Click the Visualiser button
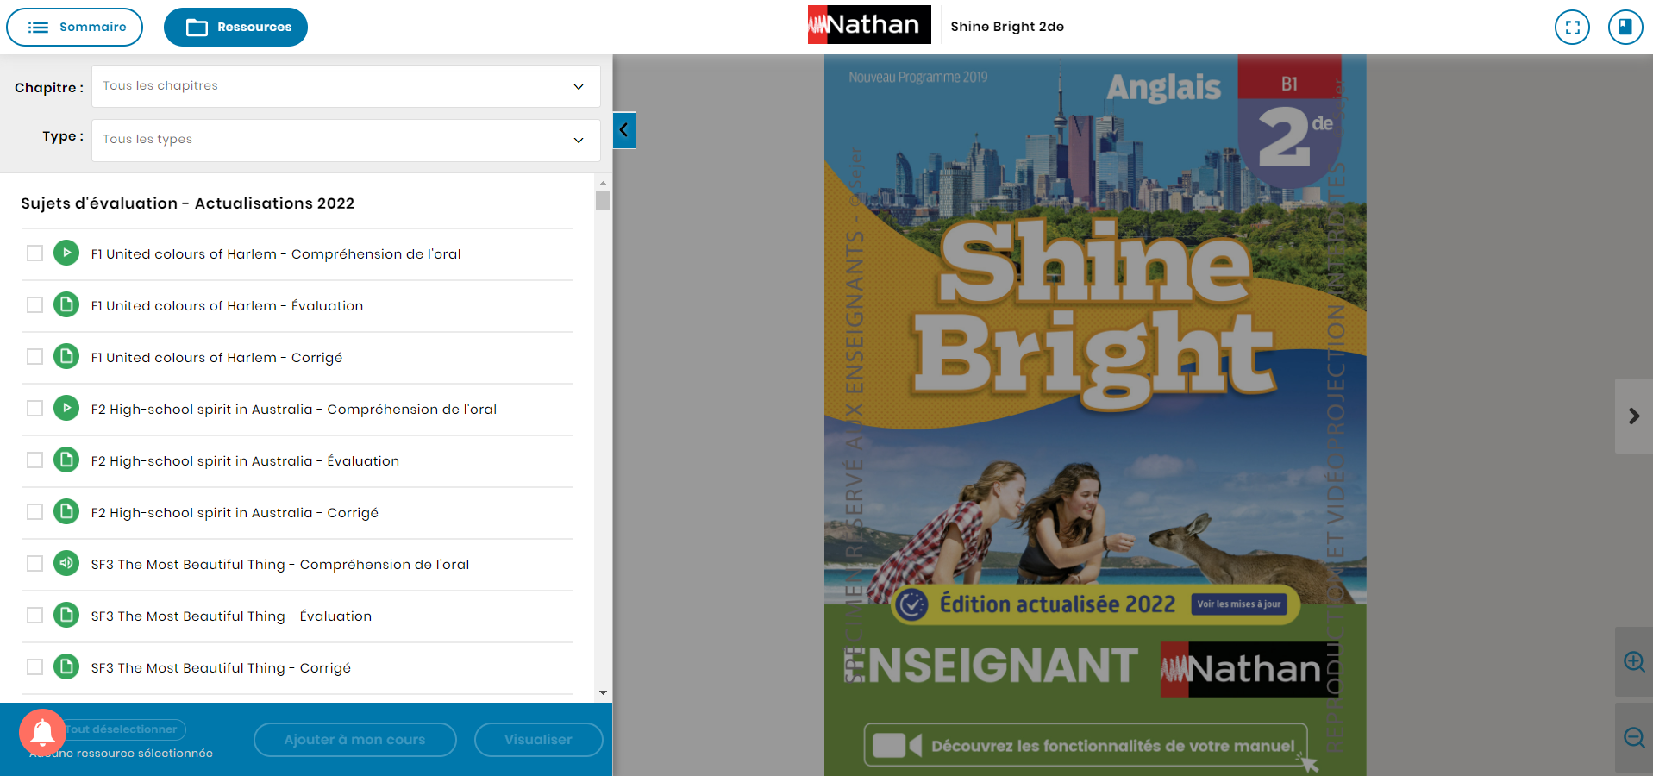 (x=538, y=740)
